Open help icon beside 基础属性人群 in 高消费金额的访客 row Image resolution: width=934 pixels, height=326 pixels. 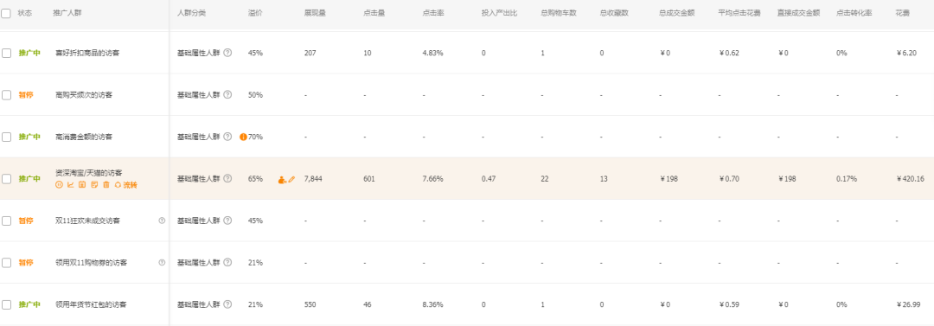pyautogui.click(x=227, y=137)
